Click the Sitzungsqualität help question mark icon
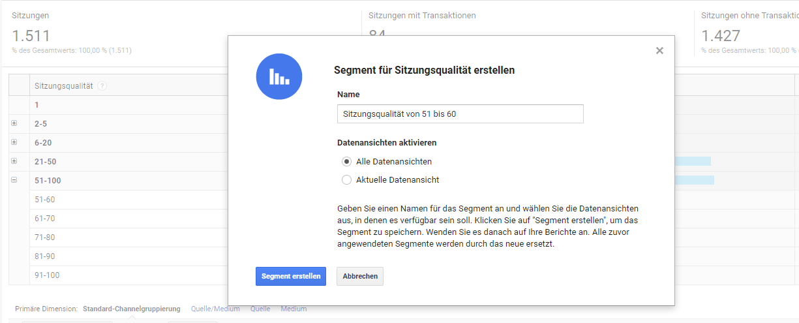This screenshot has width=799, height=323. [102, 86]
